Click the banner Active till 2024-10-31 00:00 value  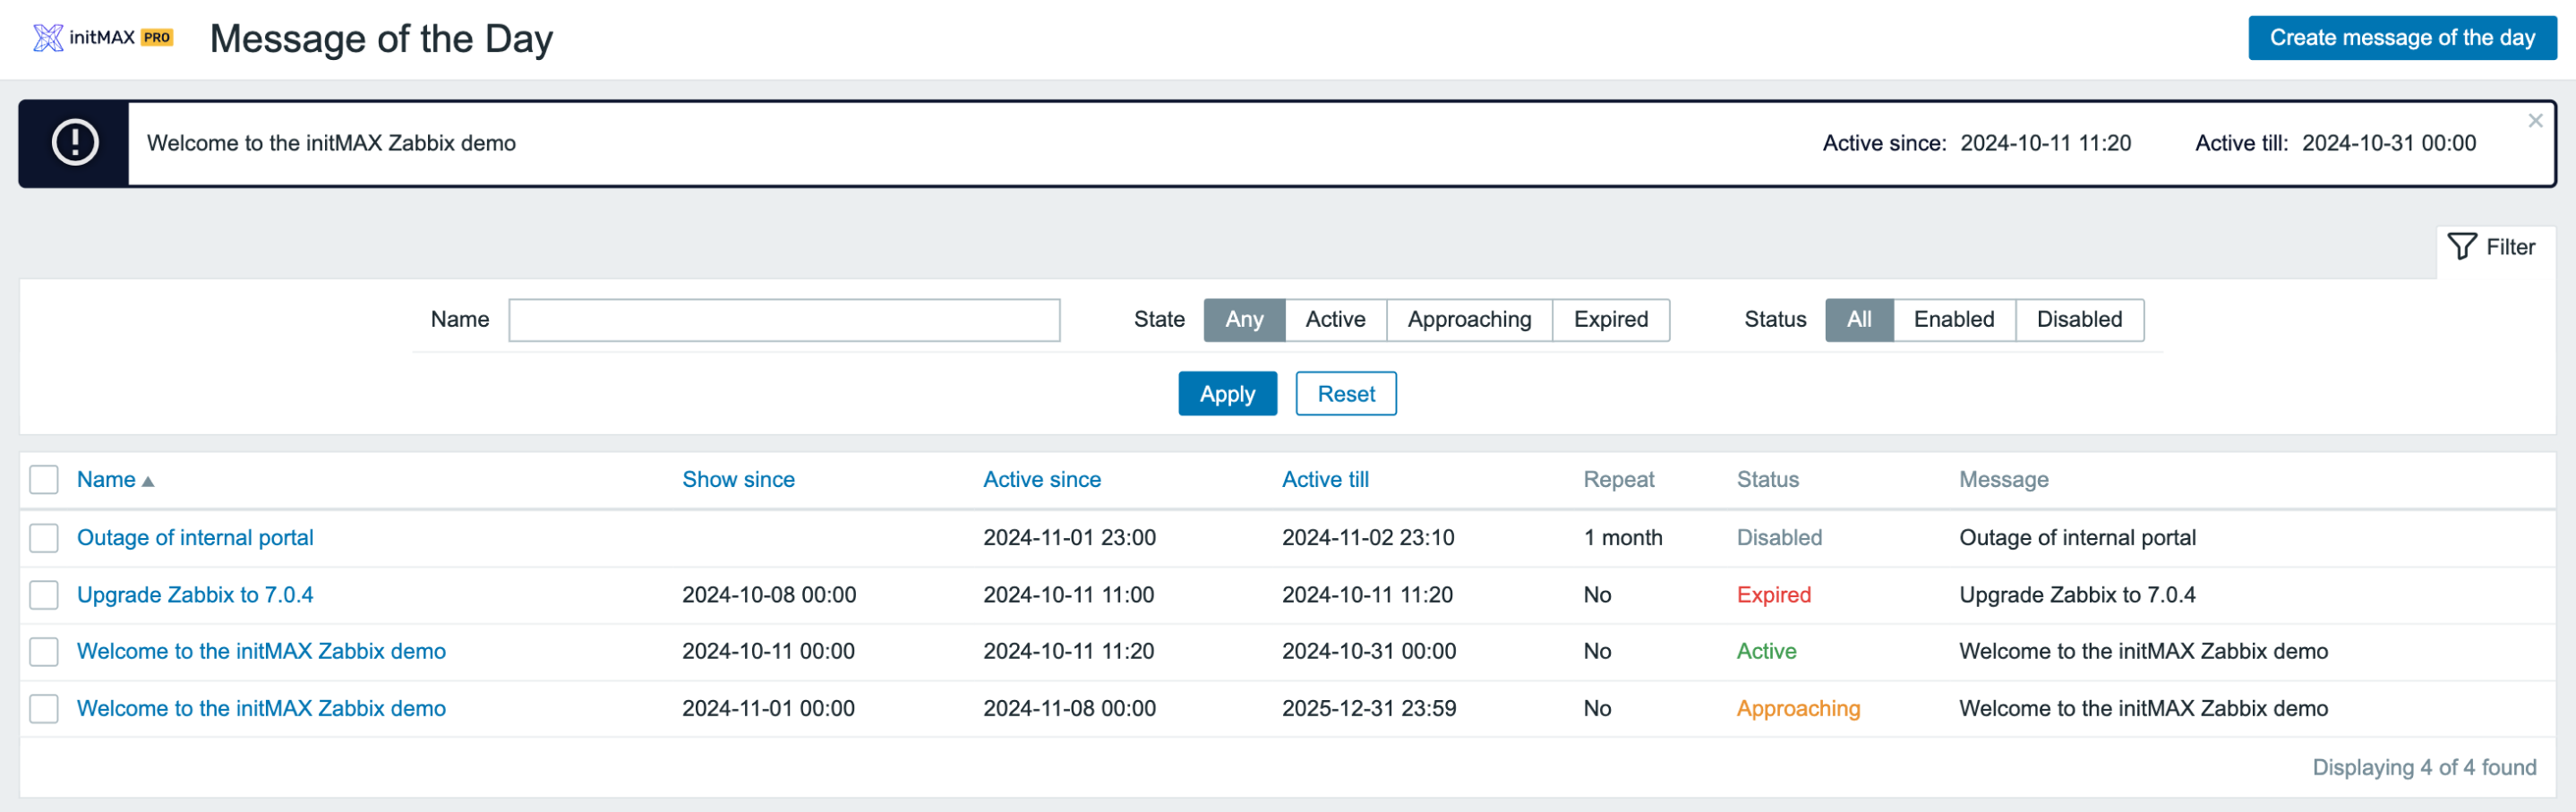pyautogui.click(x=2389, y=143)
